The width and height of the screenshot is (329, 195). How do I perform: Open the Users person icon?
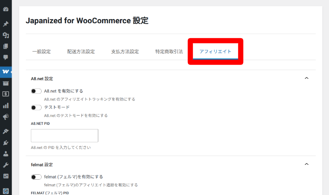6,154
